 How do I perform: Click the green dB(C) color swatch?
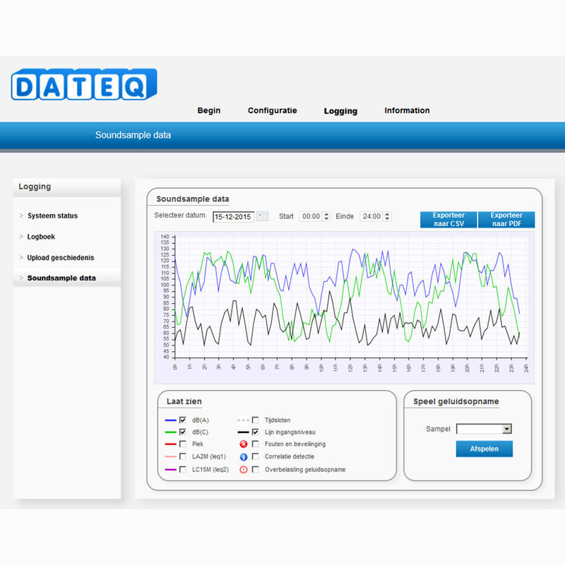point(171,432)
